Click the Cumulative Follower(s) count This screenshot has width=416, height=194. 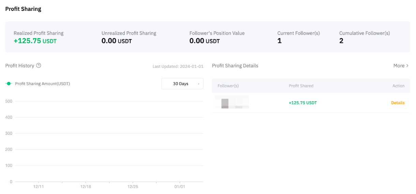click(341, 41)
